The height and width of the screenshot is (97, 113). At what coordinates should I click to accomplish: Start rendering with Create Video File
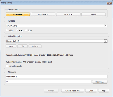click(x=73, y=91)
